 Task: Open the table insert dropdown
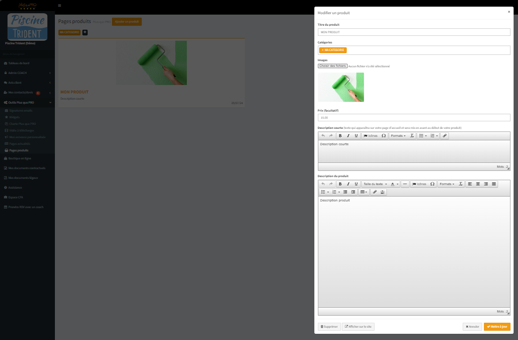(363, 192)
